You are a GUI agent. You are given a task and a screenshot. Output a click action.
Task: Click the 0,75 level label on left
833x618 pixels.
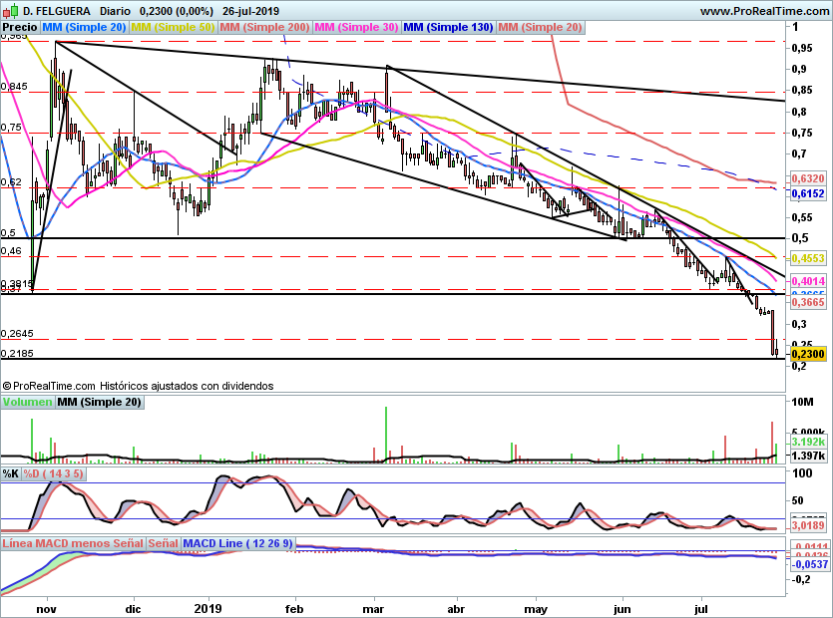(x=11, y=128)
